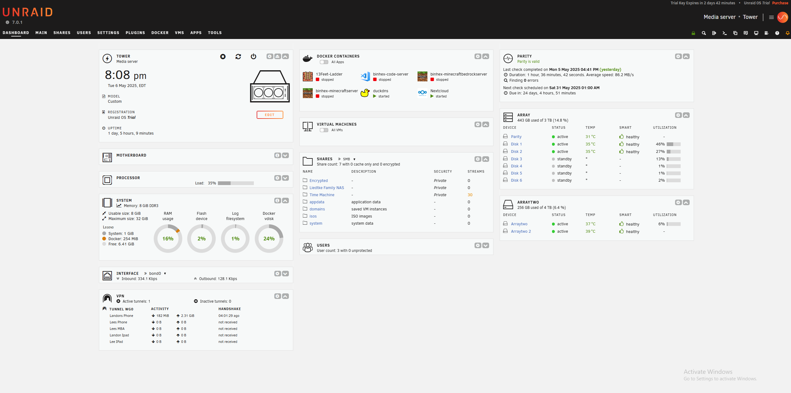Click the Parity device link
Image resolution: width=791 pixels, height=393 pixels.
pyautogui.click(x=516, y=137)
